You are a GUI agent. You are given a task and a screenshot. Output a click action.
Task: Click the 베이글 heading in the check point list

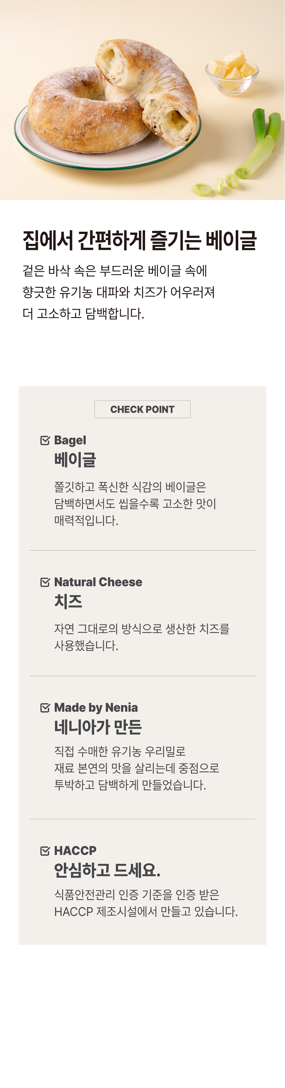tap(75, 460)
